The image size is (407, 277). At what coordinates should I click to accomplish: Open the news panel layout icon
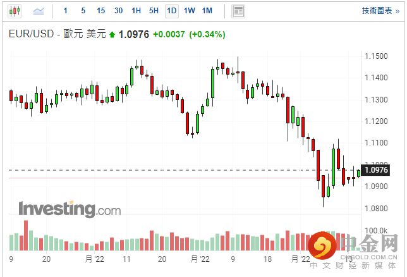(238, 11)
